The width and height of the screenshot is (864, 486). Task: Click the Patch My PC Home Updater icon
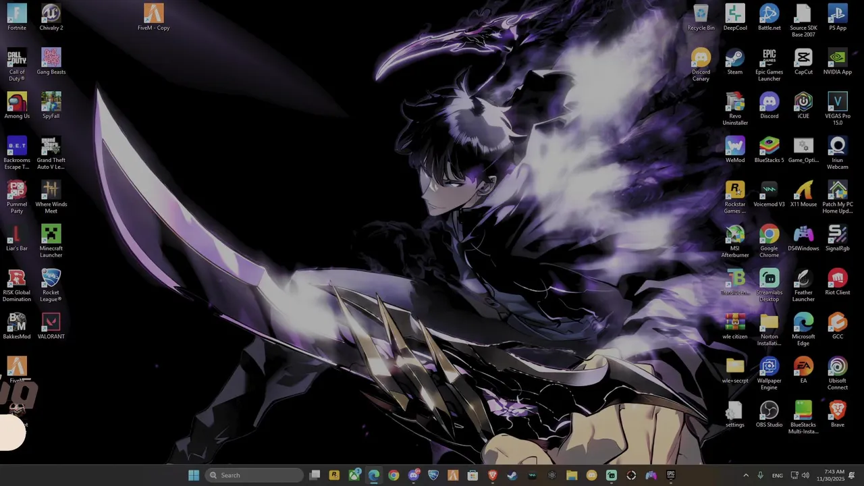coord(838,197)
